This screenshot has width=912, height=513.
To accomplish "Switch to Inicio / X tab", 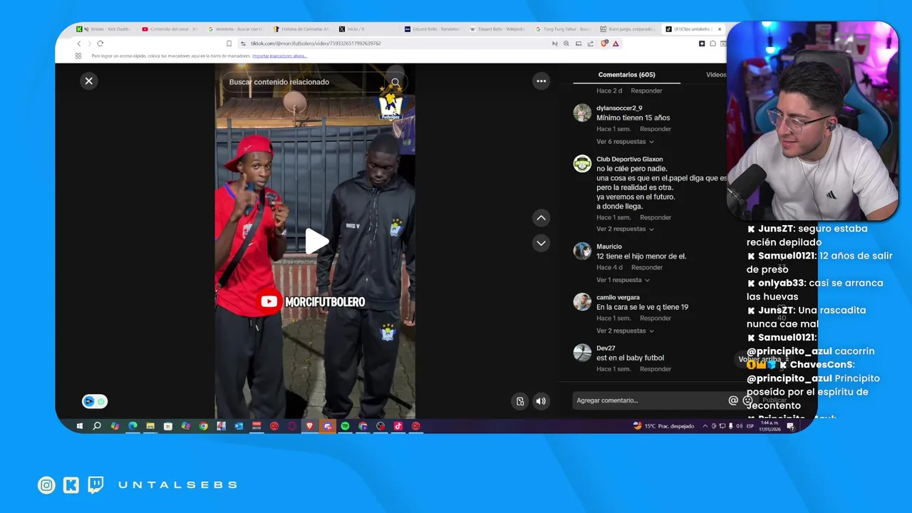I will 352,29.
